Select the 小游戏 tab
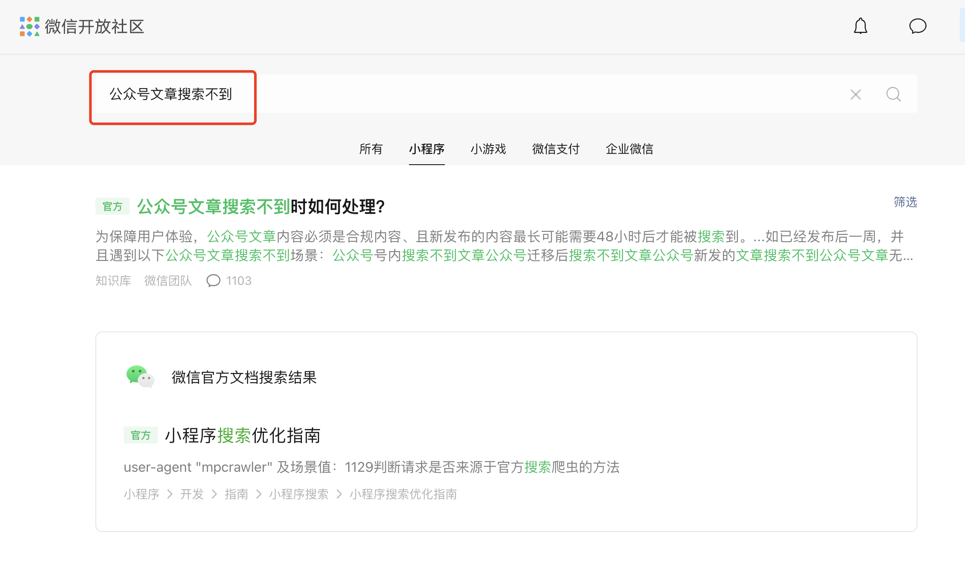 click(x=488, y=149)
